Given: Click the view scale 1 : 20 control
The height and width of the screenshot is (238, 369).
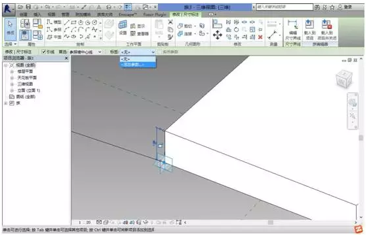Looking at the screenshot, I should click(x=85, y=222).
